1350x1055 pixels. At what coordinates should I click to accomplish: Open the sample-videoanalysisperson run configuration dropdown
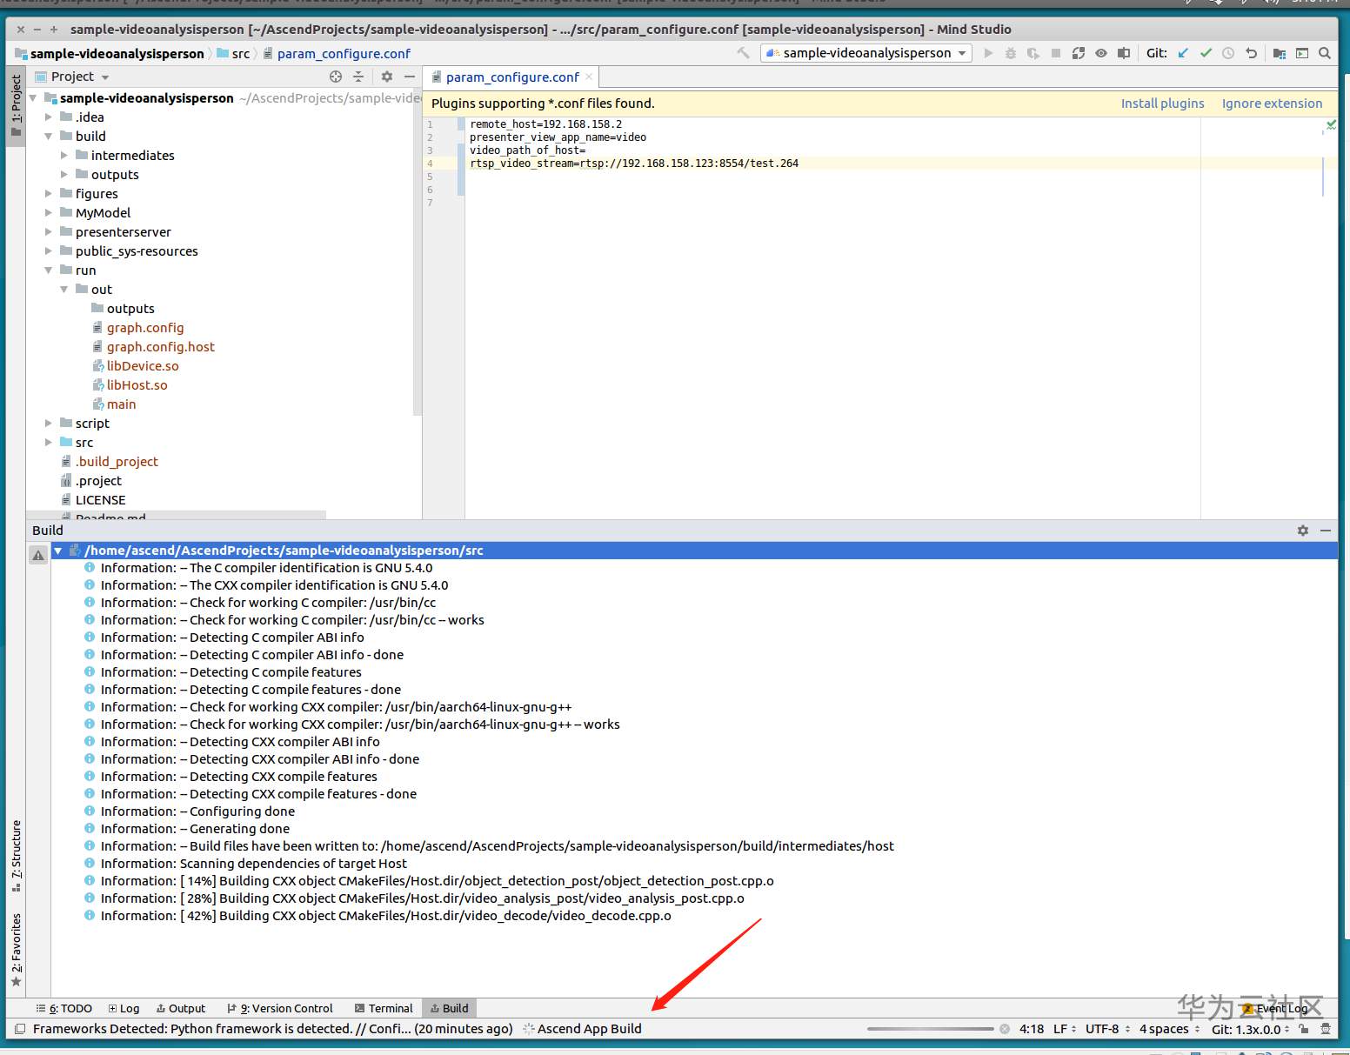[866, 53]
